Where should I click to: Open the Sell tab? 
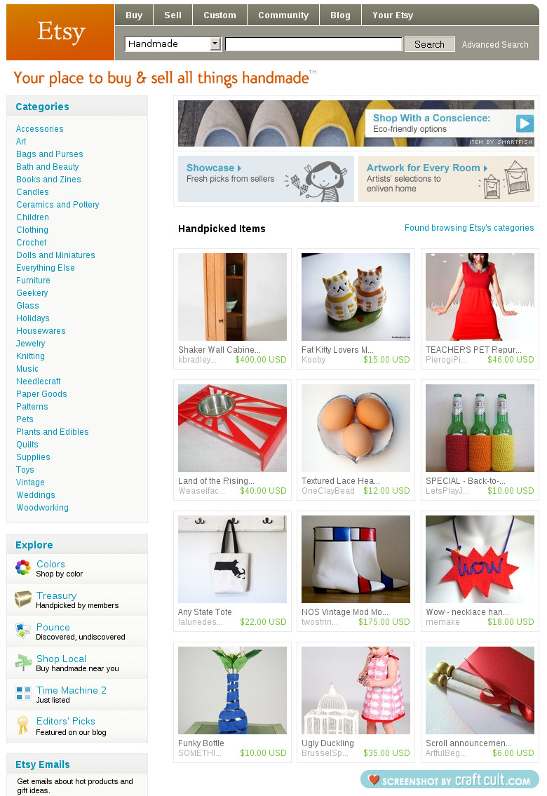[x=173, y=15]
